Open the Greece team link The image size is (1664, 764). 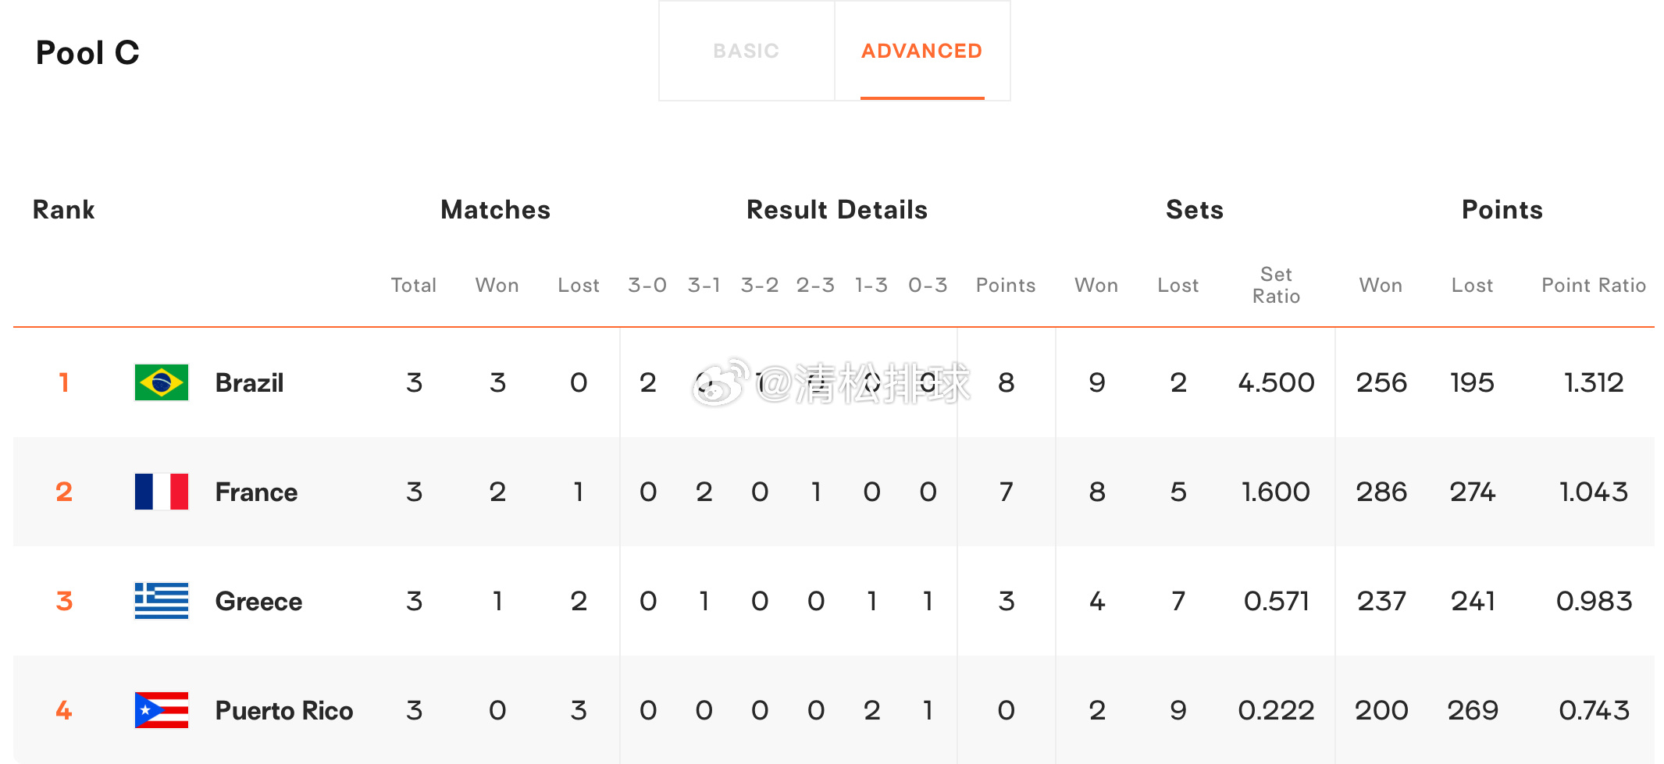click(258, 602)
